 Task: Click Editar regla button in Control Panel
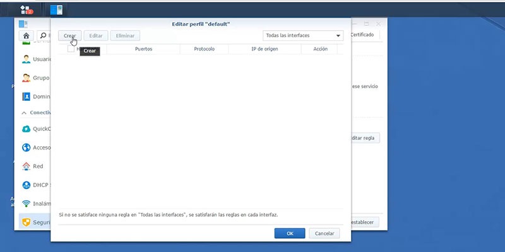point(364,138)
